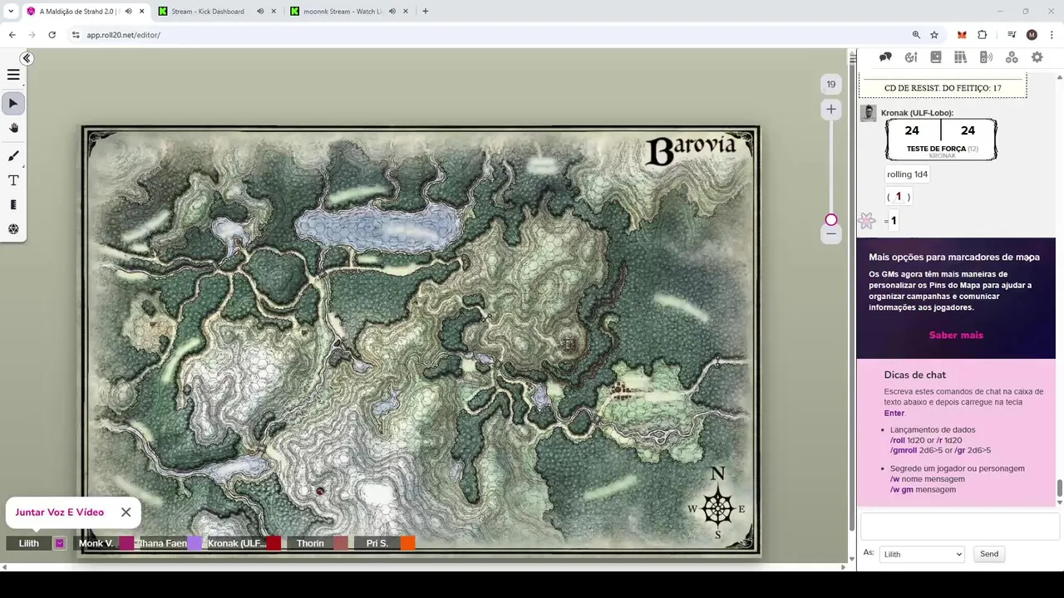
Task: Open the Compendium books tab
Action: (961, 57)
